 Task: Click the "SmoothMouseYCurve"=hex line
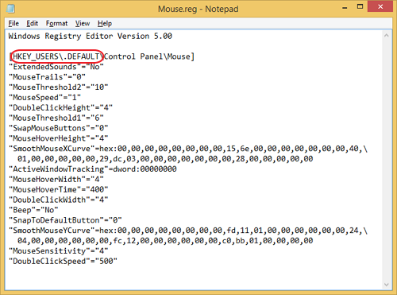188,231
